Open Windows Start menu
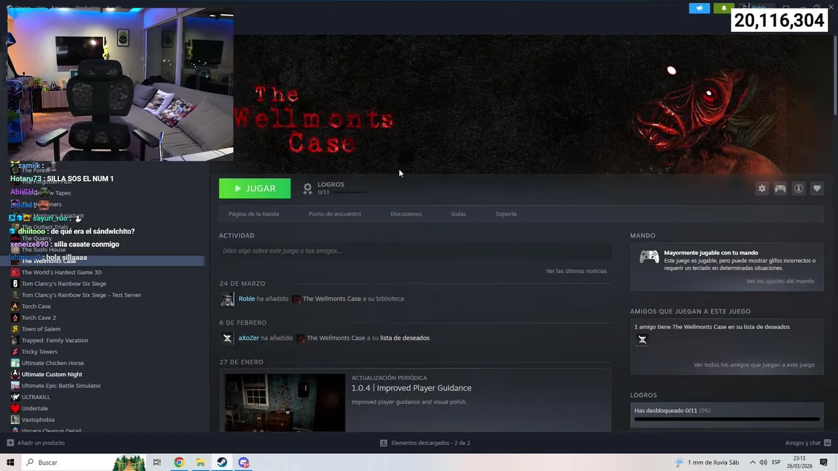 10,462
